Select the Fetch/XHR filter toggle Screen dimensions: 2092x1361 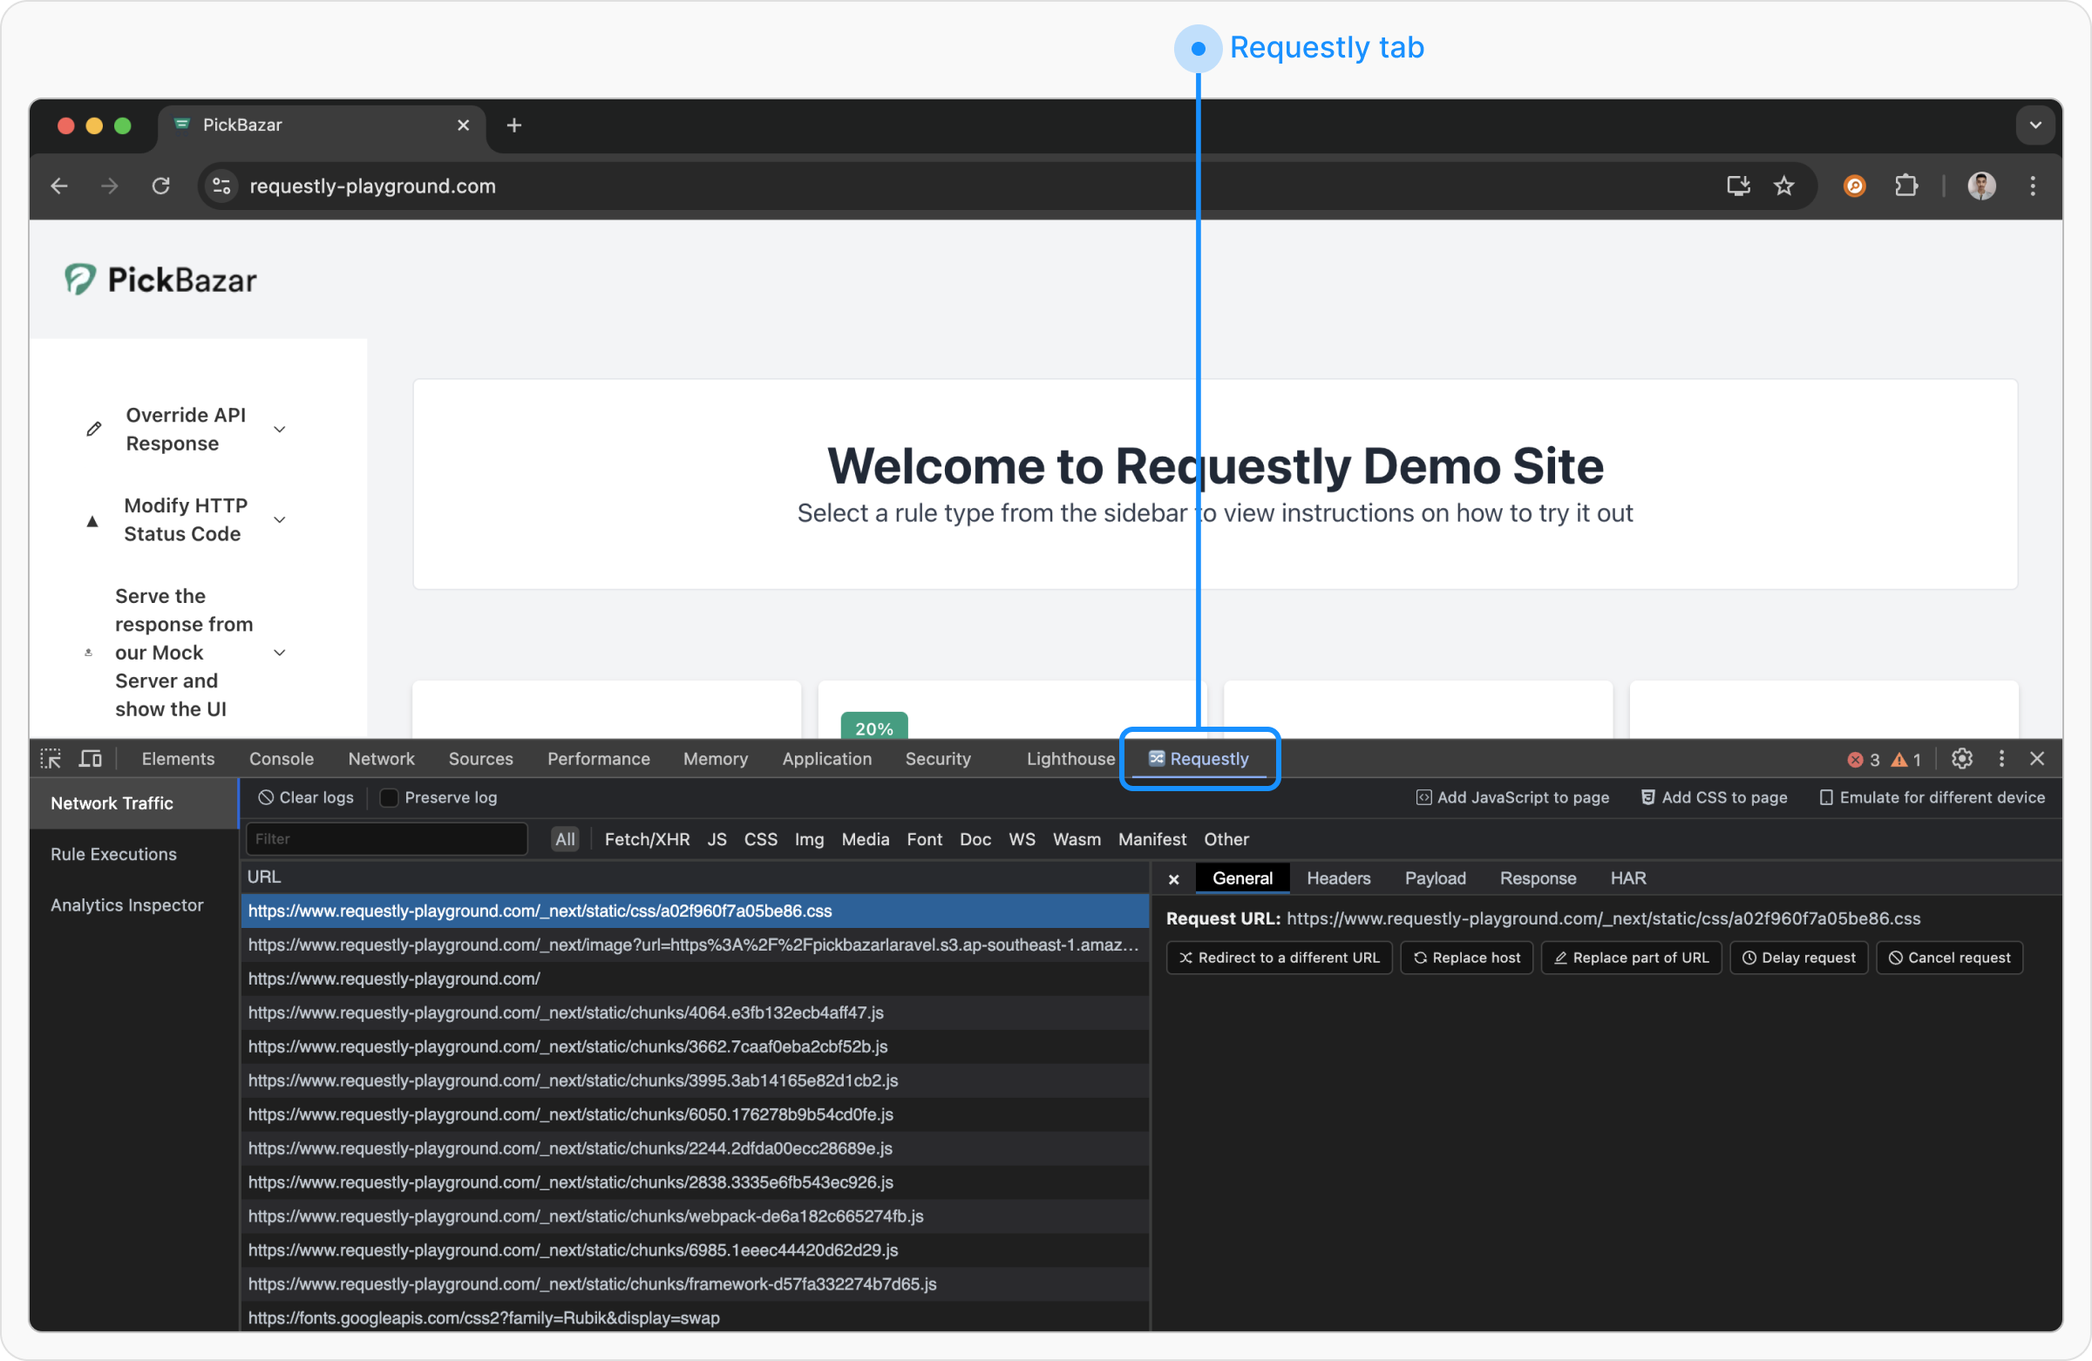[x=647, y=839]
